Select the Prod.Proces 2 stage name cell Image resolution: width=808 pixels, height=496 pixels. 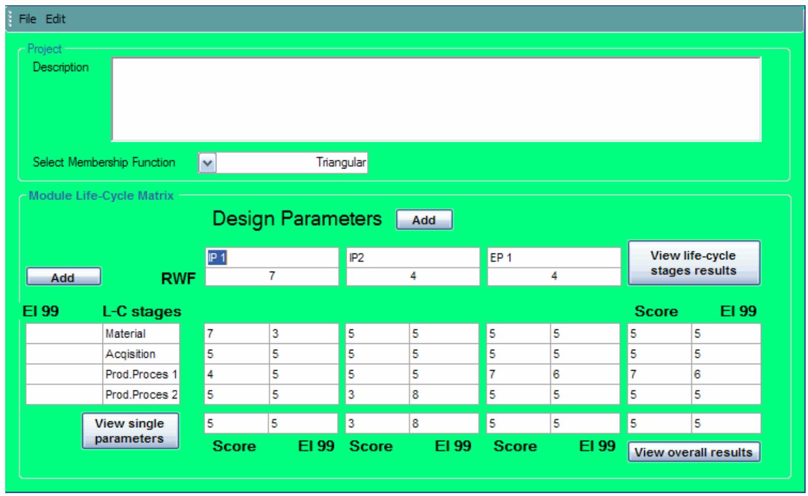140,394
